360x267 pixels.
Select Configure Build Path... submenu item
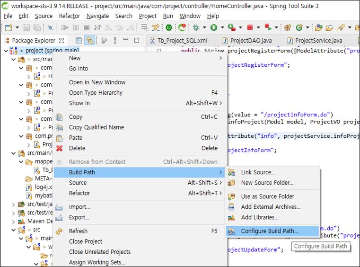tap(273, 231)
